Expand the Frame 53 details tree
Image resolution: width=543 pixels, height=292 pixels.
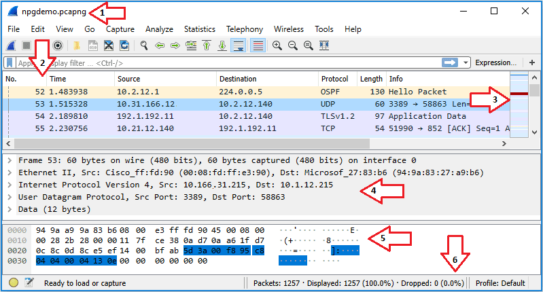click(x=10, y=160)
